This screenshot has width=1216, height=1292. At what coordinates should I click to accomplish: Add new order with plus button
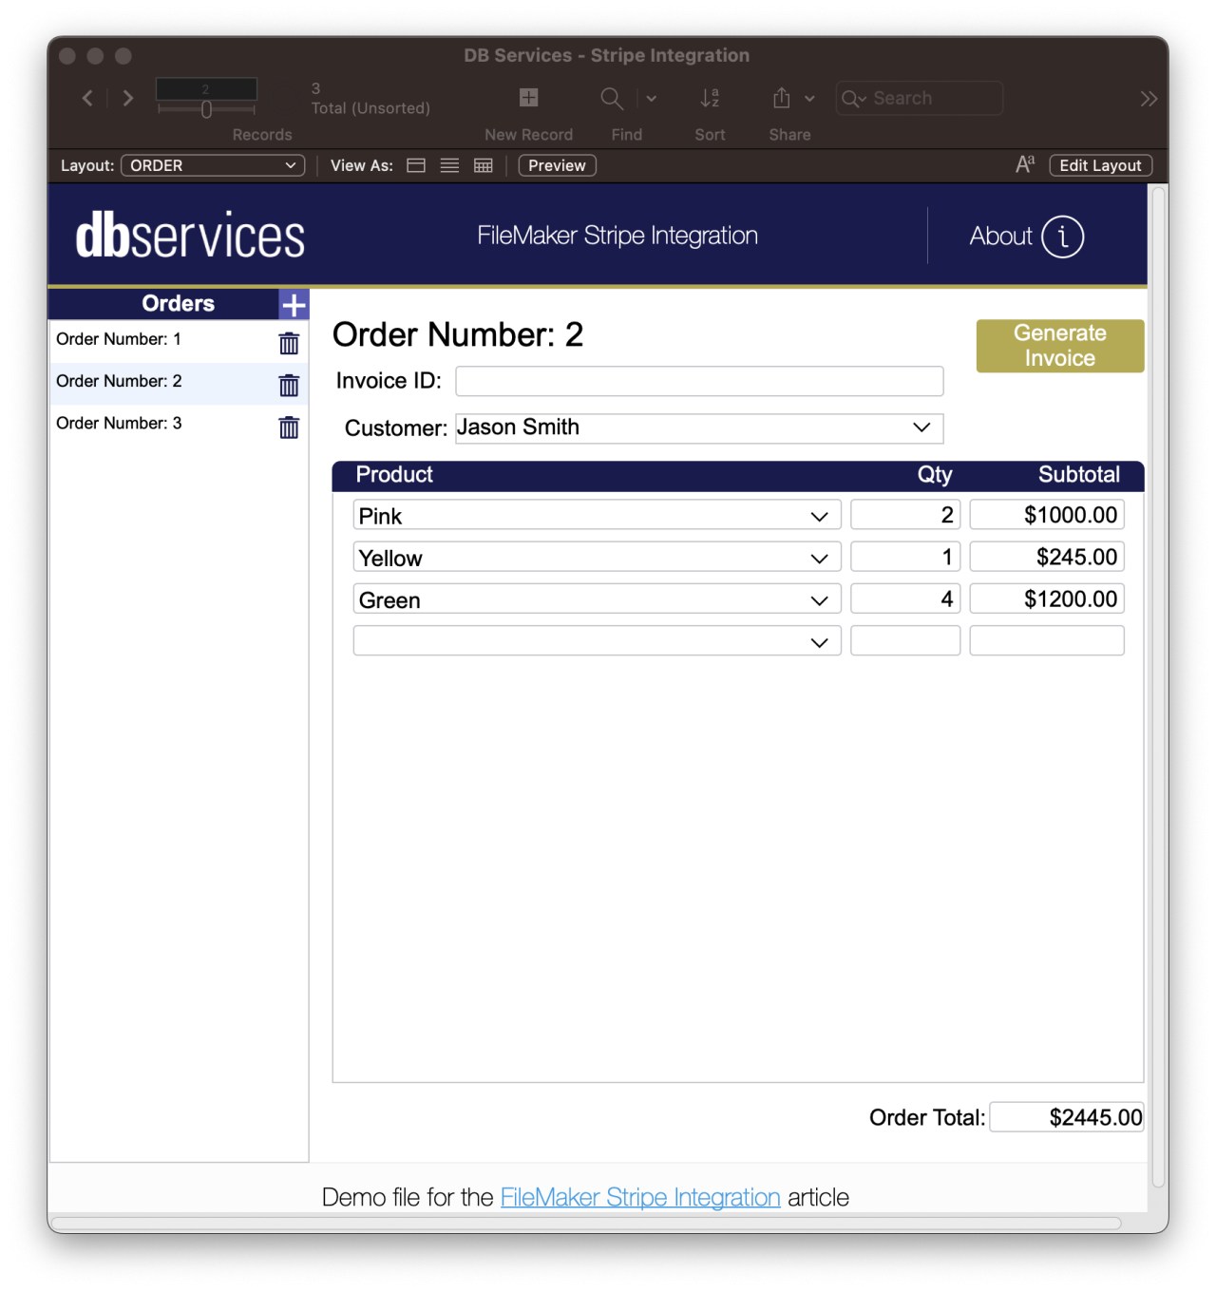294,305
